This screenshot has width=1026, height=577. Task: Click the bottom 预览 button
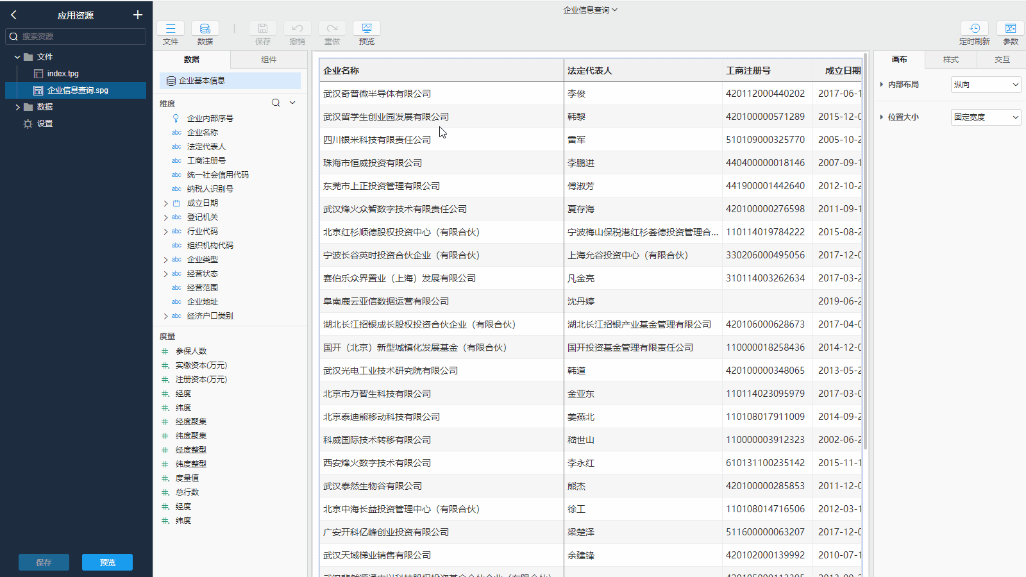pos(106,562)
